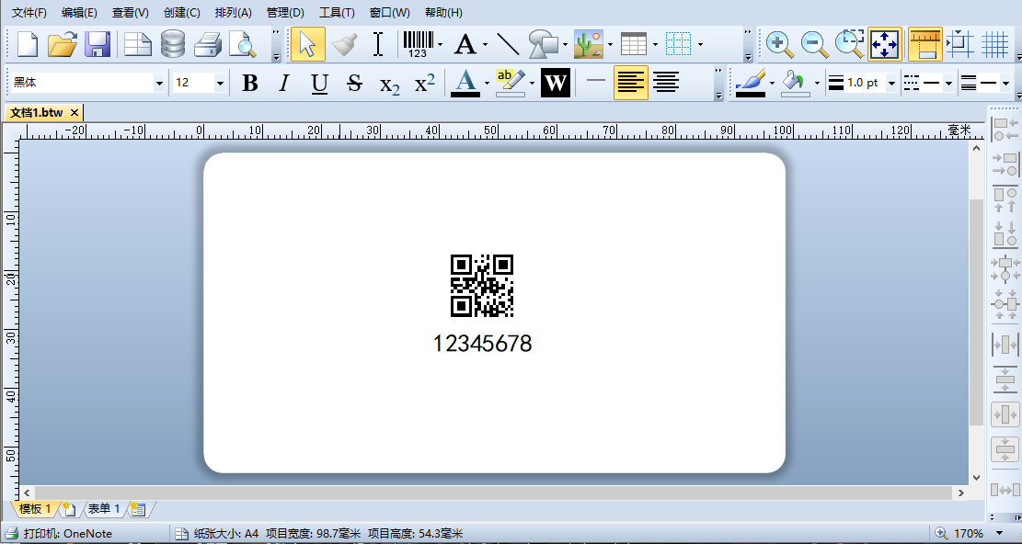Select the pointer arrow tool
Screen dimensions: 1022x544
point(307,44)
